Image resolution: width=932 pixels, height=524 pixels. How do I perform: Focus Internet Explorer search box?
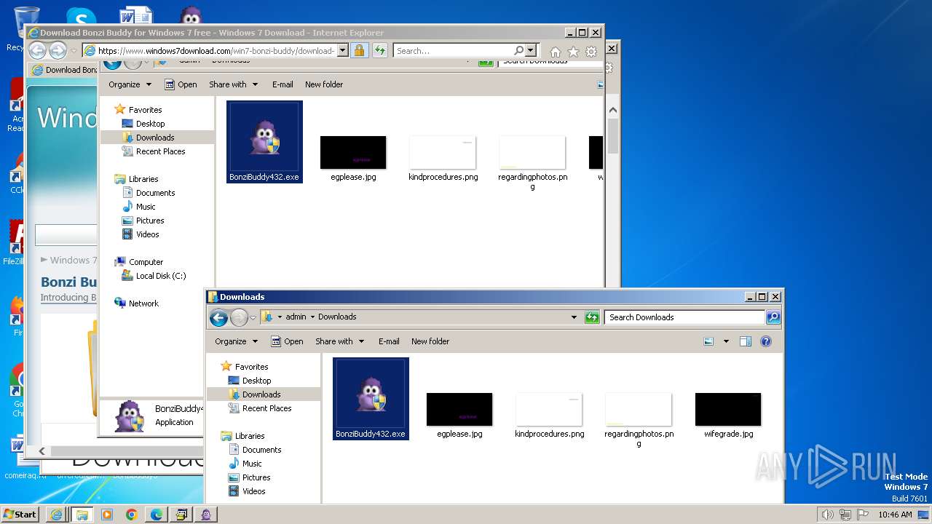454,51
